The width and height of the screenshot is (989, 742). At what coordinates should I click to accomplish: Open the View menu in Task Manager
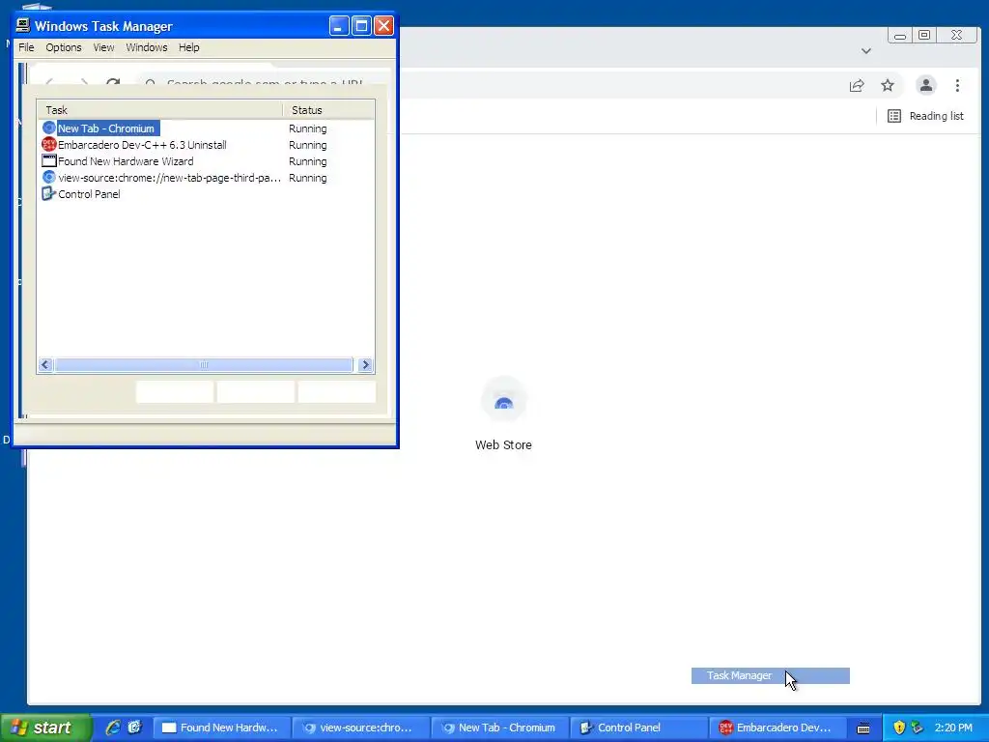pos(103,47)
